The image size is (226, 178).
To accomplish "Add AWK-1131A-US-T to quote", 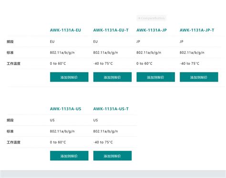I will 113,156.
